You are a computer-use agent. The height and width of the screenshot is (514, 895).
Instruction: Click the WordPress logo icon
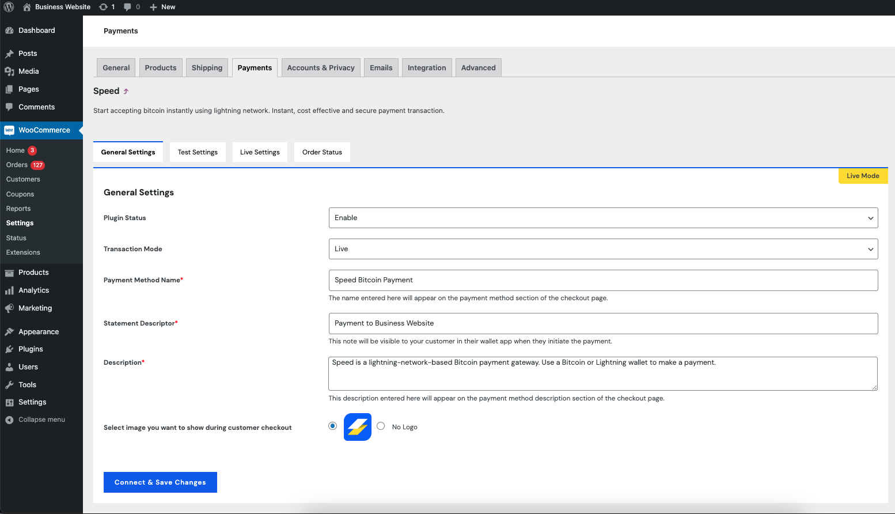coord(9,7)
